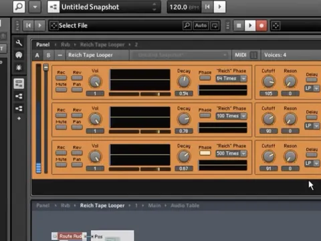The height and width of the screenshot is (241, 321).
Task: Select panel set B tab
Action: tap(48, 55)
